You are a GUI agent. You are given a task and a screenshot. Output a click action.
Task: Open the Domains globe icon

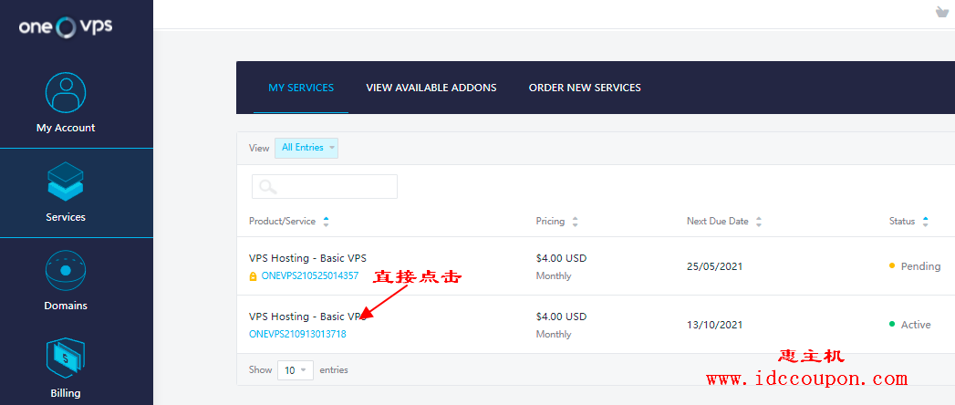[x=66, y=271]
